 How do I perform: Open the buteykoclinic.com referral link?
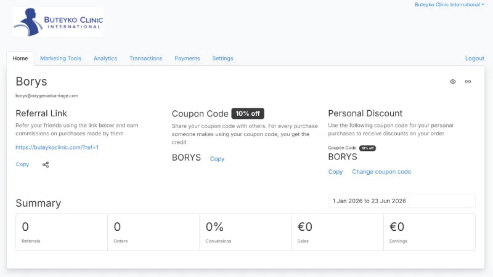tap(57, 147)
